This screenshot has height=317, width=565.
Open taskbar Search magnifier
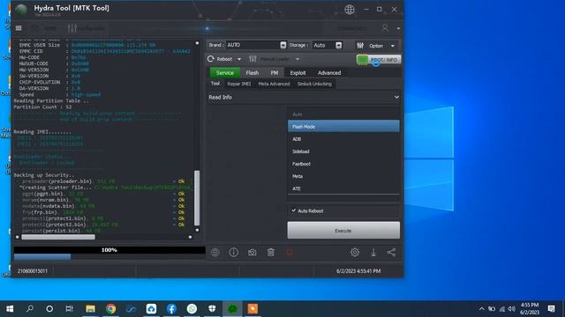click(x=30, y=309)
